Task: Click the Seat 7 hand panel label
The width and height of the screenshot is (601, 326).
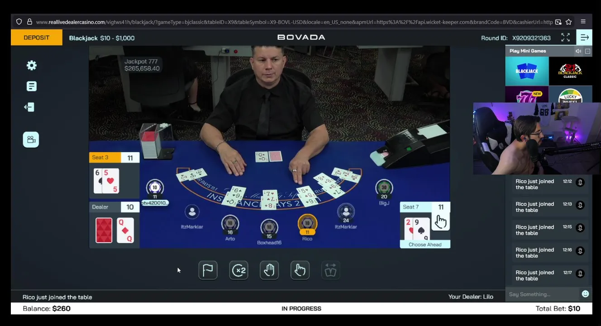Action: point(411,207)
